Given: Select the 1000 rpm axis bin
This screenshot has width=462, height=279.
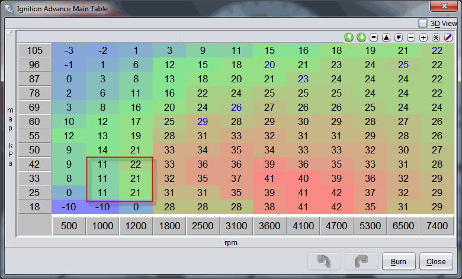Looking at the screenshot, I should (102, 226).
